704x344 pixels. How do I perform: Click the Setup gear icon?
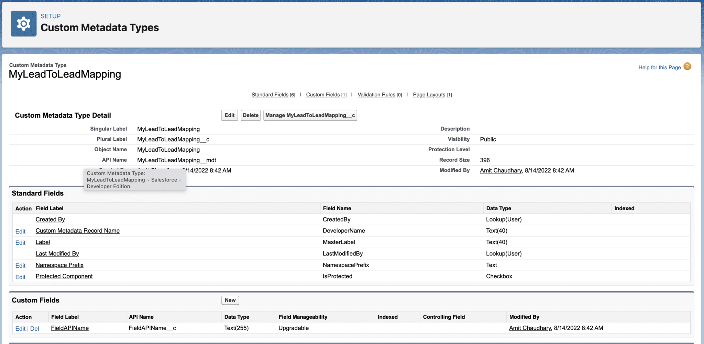pyautogui.click(x=23, y=23)
